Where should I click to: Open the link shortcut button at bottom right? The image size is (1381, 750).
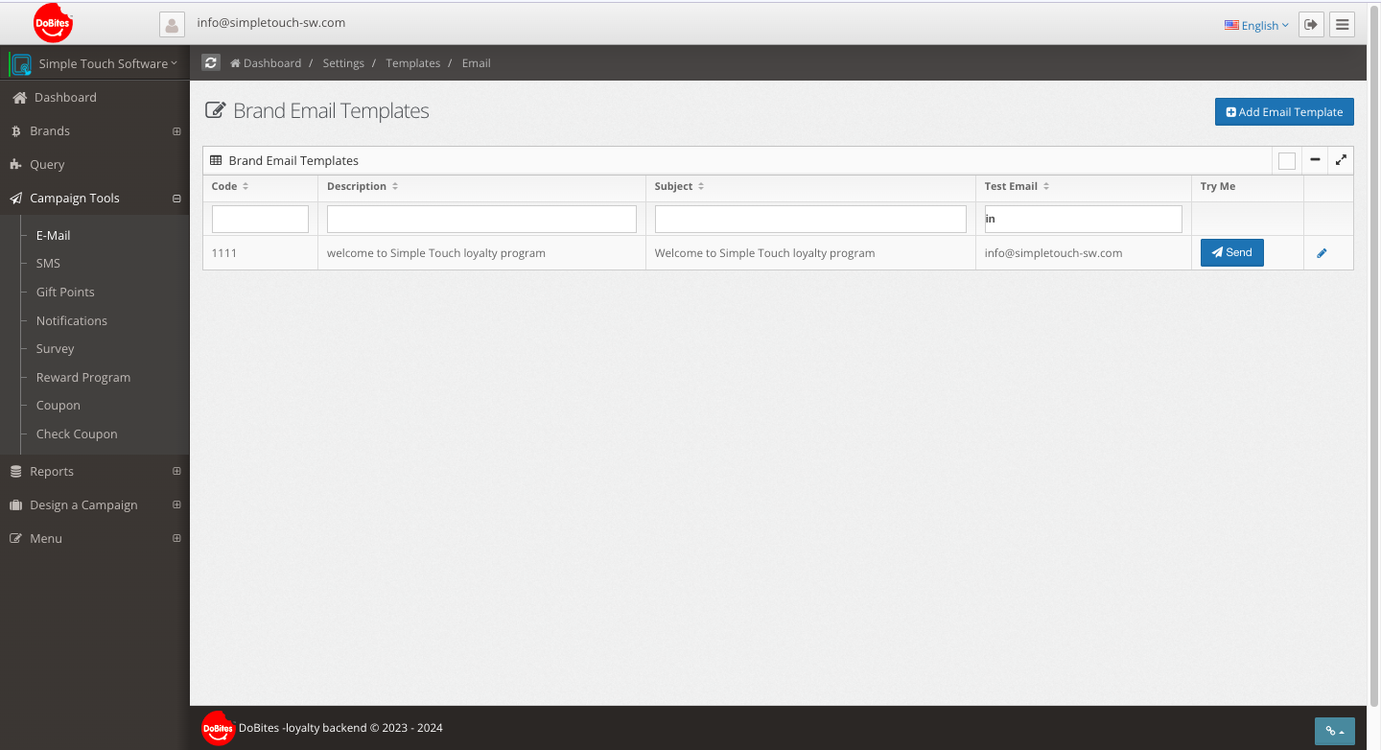[1334, 731]
